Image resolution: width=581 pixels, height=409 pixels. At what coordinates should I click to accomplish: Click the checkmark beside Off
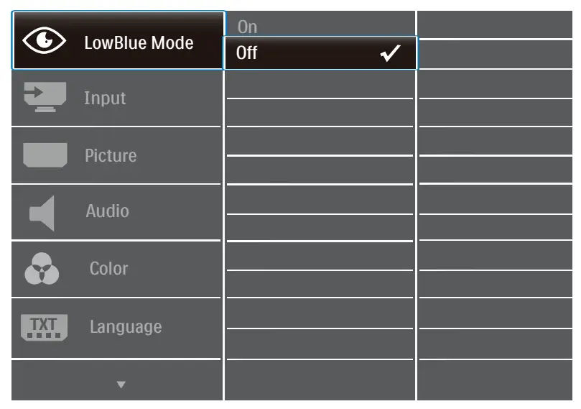[x=389, y=53]
